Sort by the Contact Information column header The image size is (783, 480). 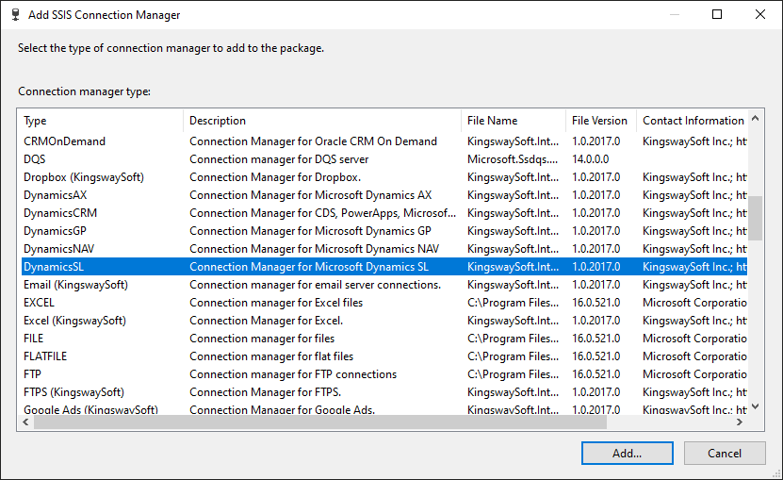(x=693, y=121)
